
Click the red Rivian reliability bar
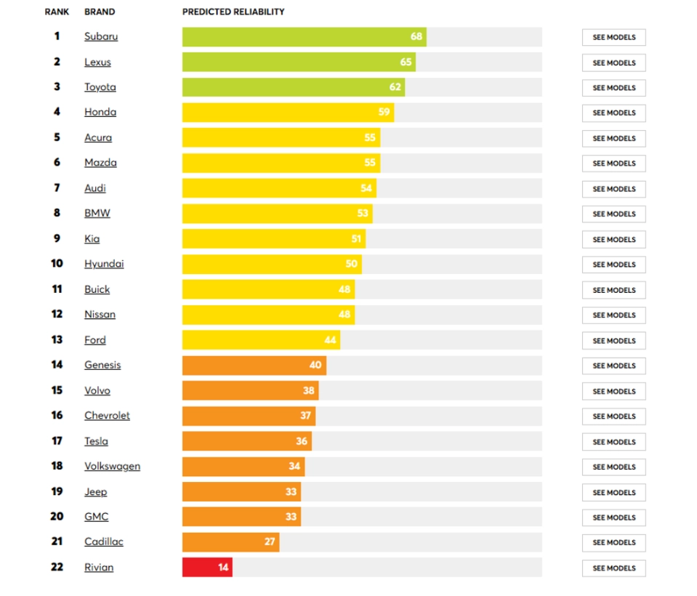tap(207, 567)
